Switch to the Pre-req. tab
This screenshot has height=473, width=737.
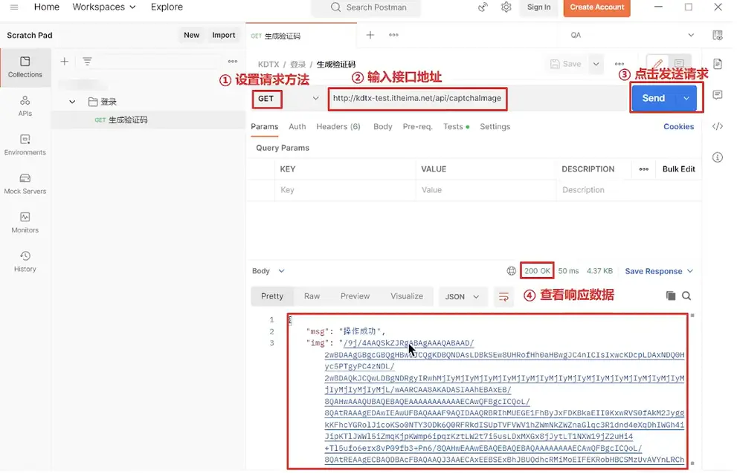click(x=417, y=127)
